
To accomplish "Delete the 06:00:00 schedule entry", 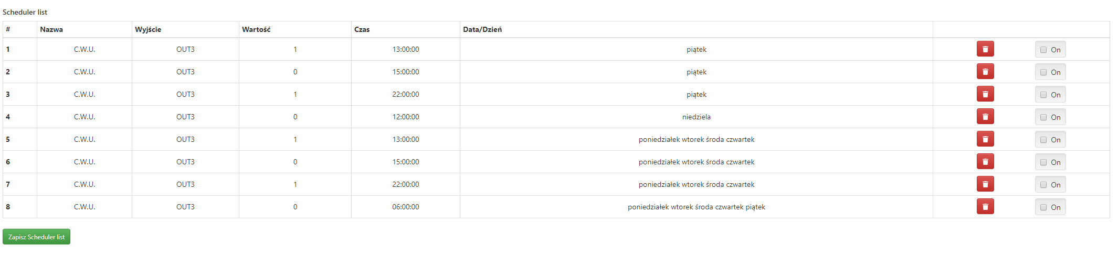I will (x=985, y=207).
